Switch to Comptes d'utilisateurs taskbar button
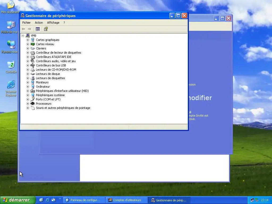 tap(126, 200)
